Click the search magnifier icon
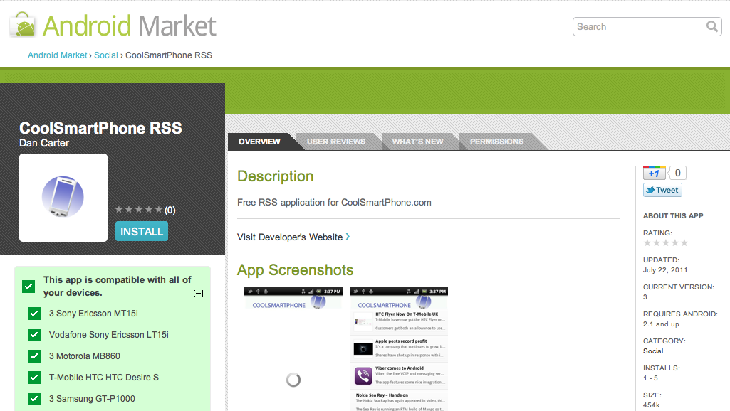730x411 pixels. pos(712,26)
